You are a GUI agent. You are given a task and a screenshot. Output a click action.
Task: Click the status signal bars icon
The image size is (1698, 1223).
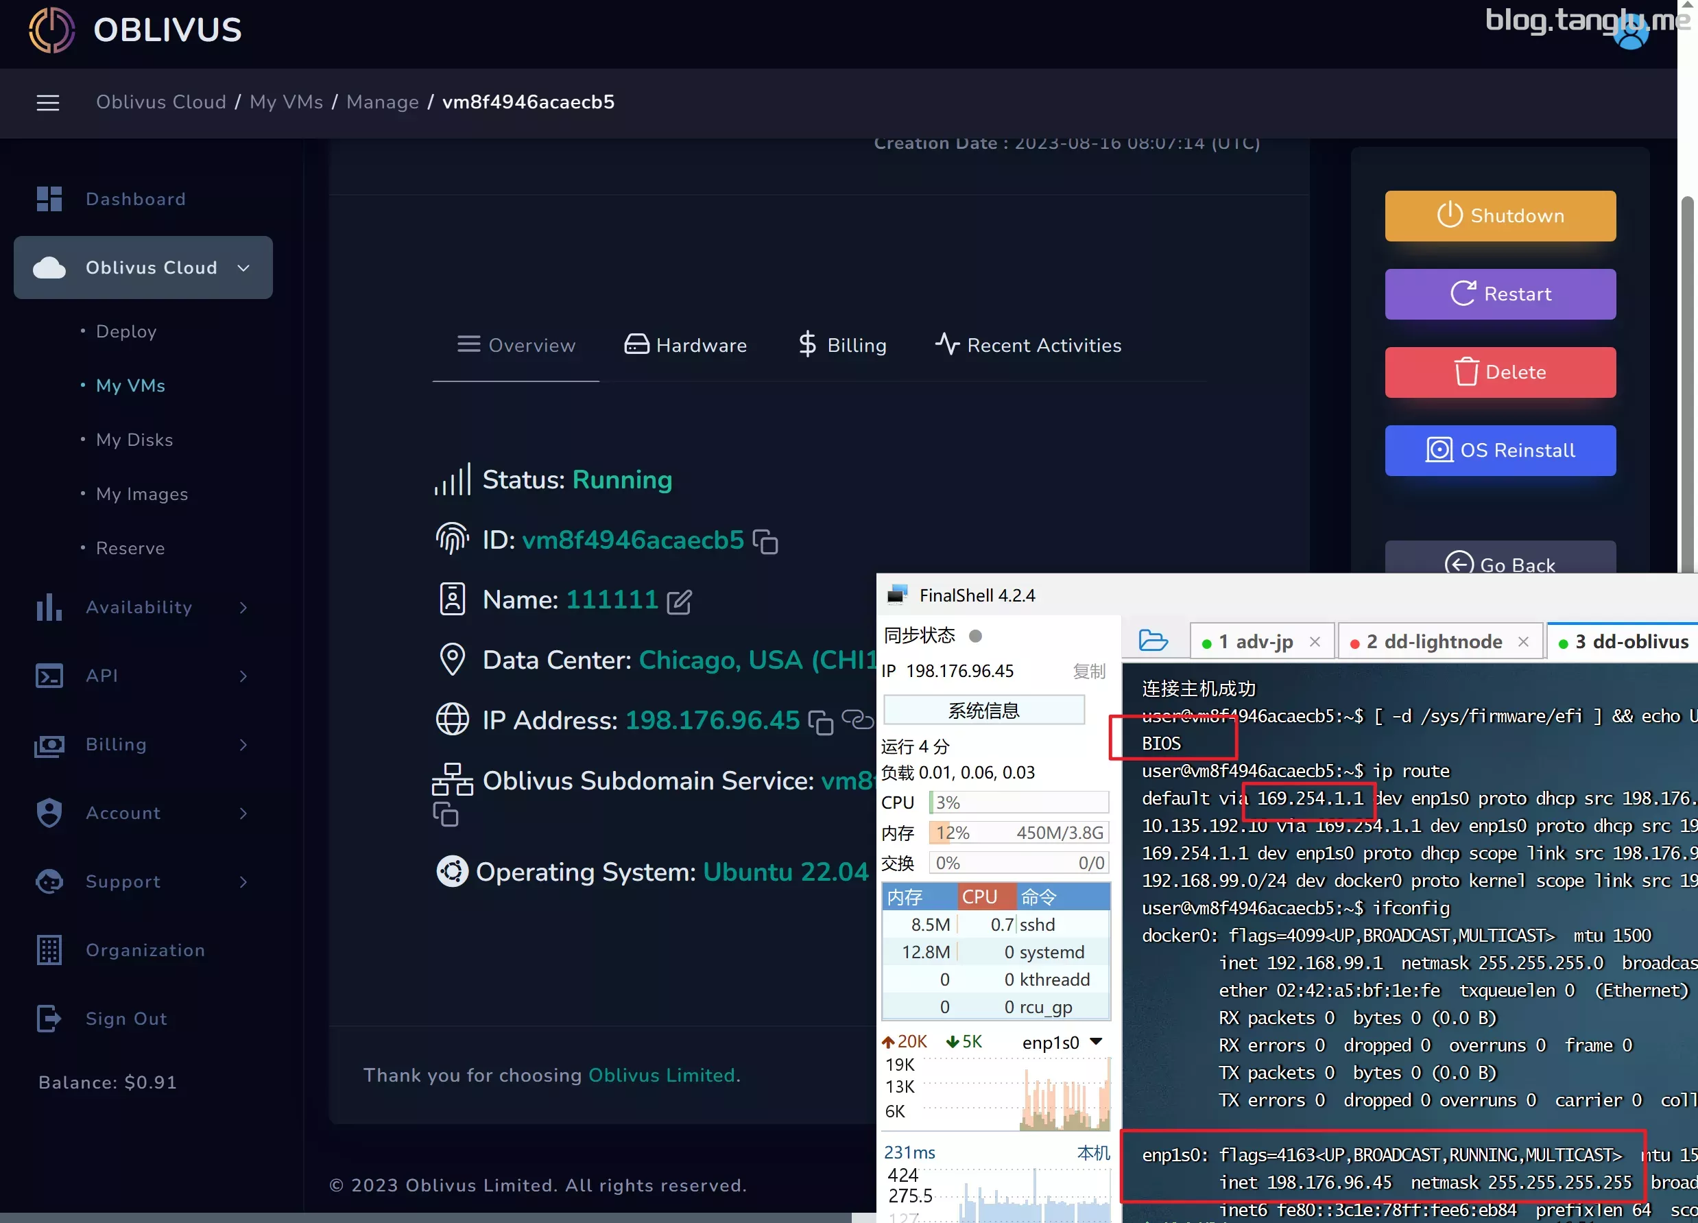[452, 479]
